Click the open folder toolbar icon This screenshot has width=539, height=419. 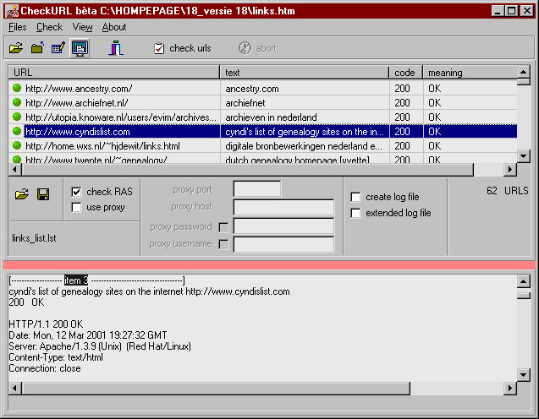tap(16, 48)
